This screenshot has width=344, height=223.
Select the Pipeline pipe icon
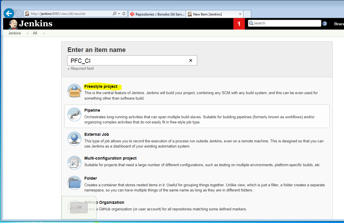point(74,114)
